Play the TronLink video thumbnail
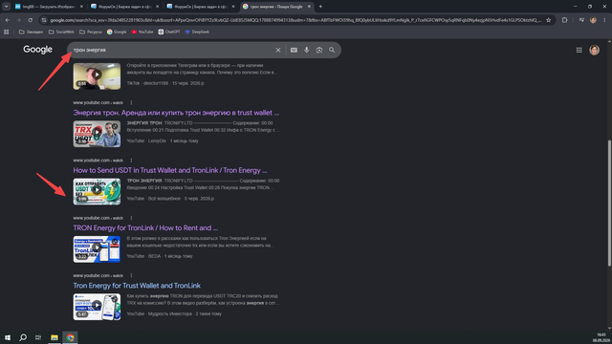Screen dimensions: 612x344 97,249
